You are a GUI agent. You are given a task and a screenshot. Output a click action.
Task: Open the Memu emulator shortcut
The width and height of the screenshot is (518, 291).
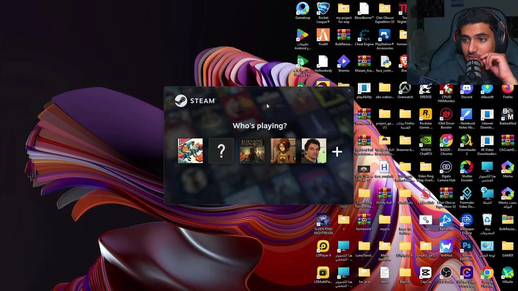(x=507, y=170)
